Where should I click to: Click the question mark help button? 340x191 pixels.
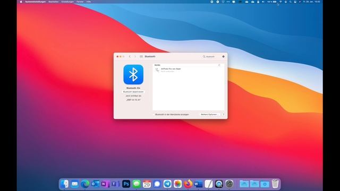pos(224,115)
